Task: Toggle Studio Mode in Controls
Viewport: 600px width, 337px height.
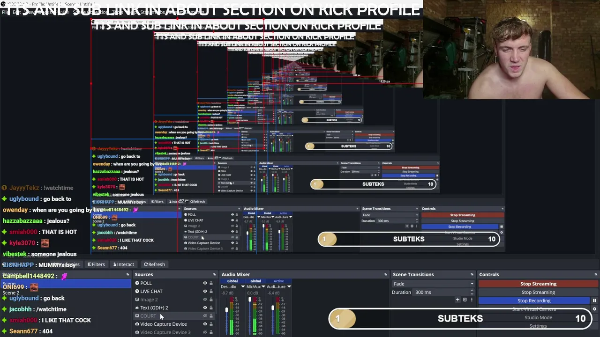Action: point(538,318)
